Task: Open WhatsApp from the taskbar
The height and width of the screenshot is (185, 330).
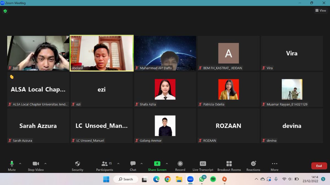Action: coord(202,179)
